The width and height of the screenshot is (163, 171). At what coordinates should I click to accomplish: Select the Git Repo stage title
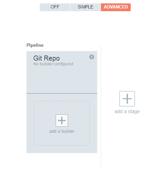click(x=47, y=58)
